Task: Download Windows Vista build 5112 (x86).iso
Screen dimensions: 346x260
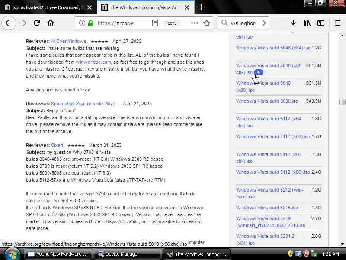Action: pos(273,172)
